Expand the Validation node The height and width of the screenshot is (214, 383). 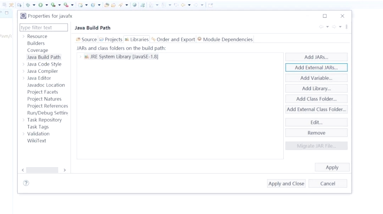[23, 134]
